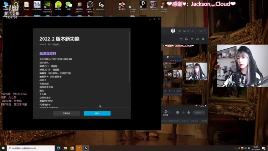
Task: Open the lghub installer desktop icon
Action: (x=101, y=6)
